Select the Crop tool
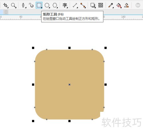Screen dimensions: 143x133 pos(5,5)
